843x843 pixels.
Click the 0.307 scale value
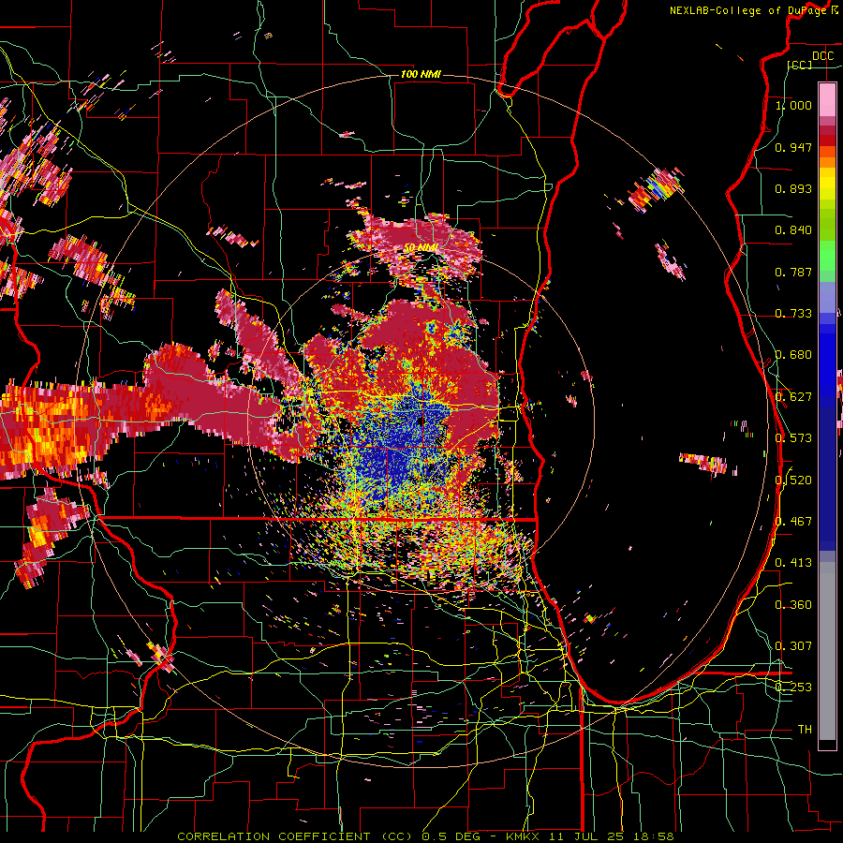point(793,646)
